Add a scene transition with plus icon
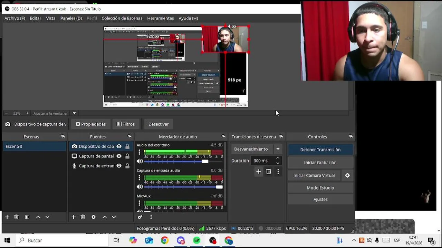Viewport: 442px width, 248px height. 259,172
